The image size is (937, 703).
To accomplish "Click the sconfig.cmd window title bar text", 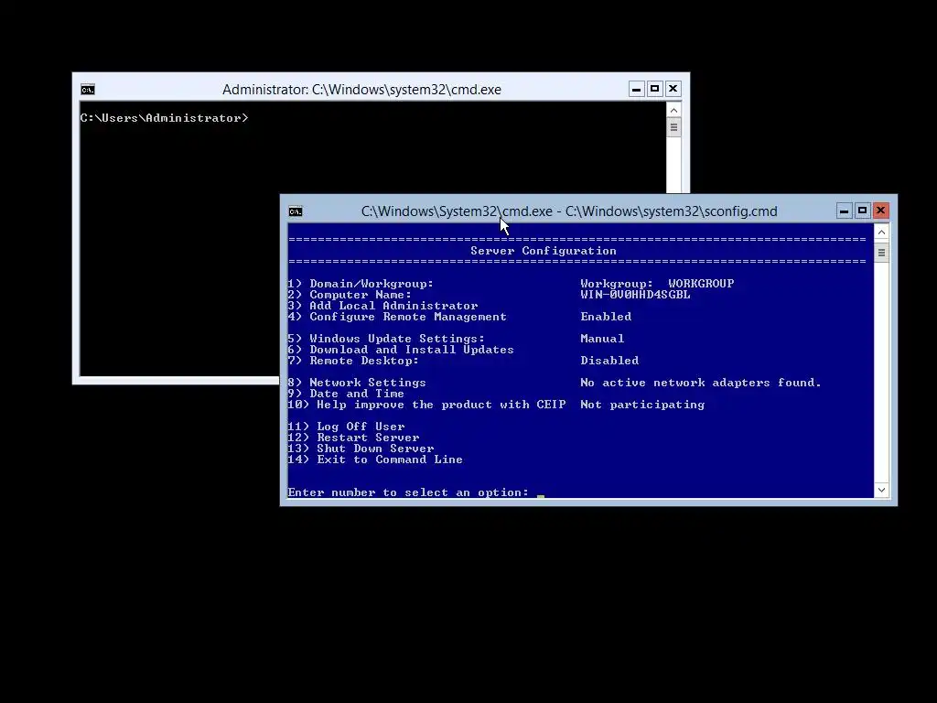I will click(569, 211).
